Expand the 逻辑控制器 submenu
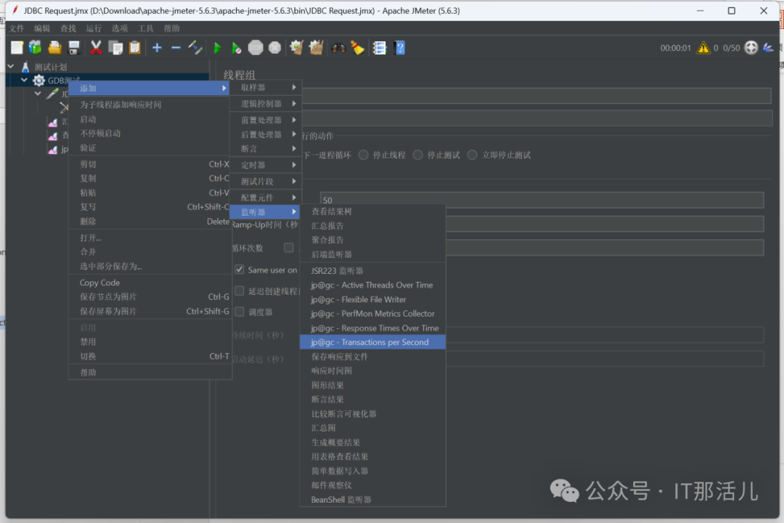The height and width of the screenshot is (523, 784). [266, 104]
